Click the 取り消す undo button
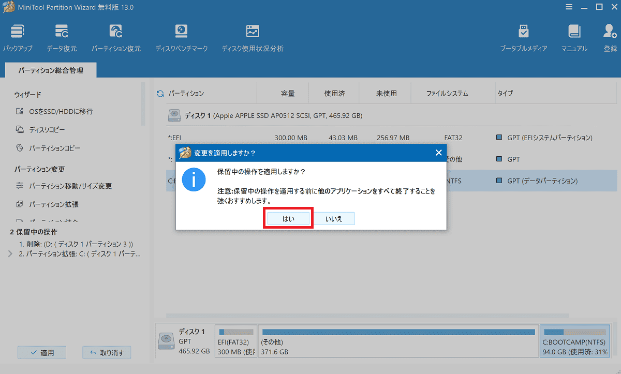The height and width of the screenshot is (374, 621). 107,353
